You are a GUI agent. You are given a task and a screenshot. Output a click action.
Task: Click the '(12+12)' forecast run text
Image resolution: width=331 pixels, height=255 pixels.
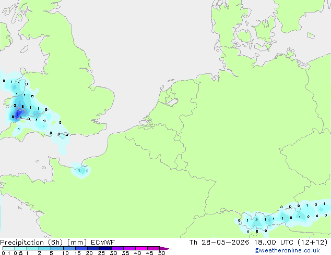click(312, 243)
